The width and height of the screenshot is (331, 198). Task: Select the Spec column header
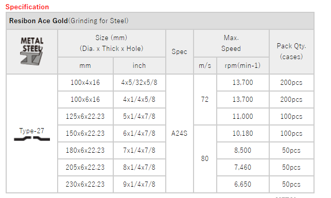(x=180, y=51)
